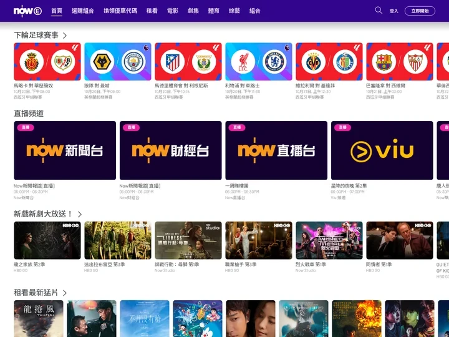Open Now直播台 live channel
The width and height of the screenshot is (449, 337).
pyautogui.click(x=276, y=150)
